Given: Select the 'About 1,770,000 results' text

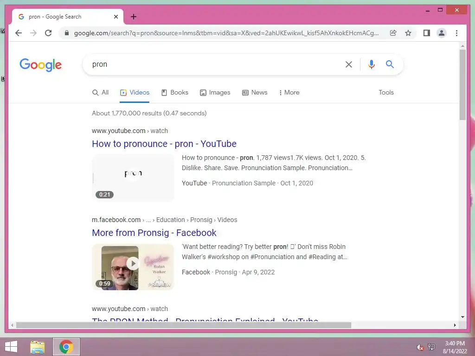Looking at the screenshot, I should click(149, 113).
